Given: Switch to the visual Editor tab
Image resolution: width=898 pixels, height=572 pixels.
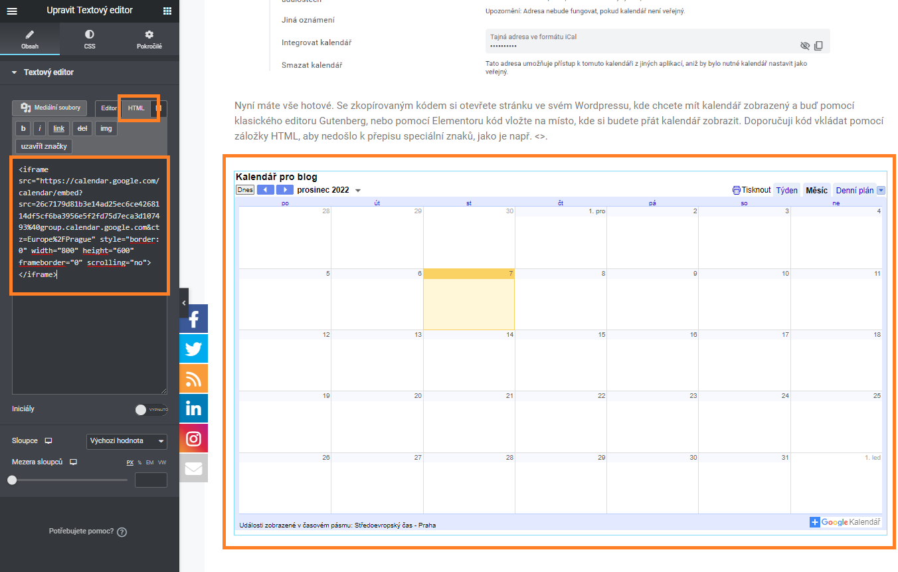Looking at the screenshot, I should click(x=109, y=108).
